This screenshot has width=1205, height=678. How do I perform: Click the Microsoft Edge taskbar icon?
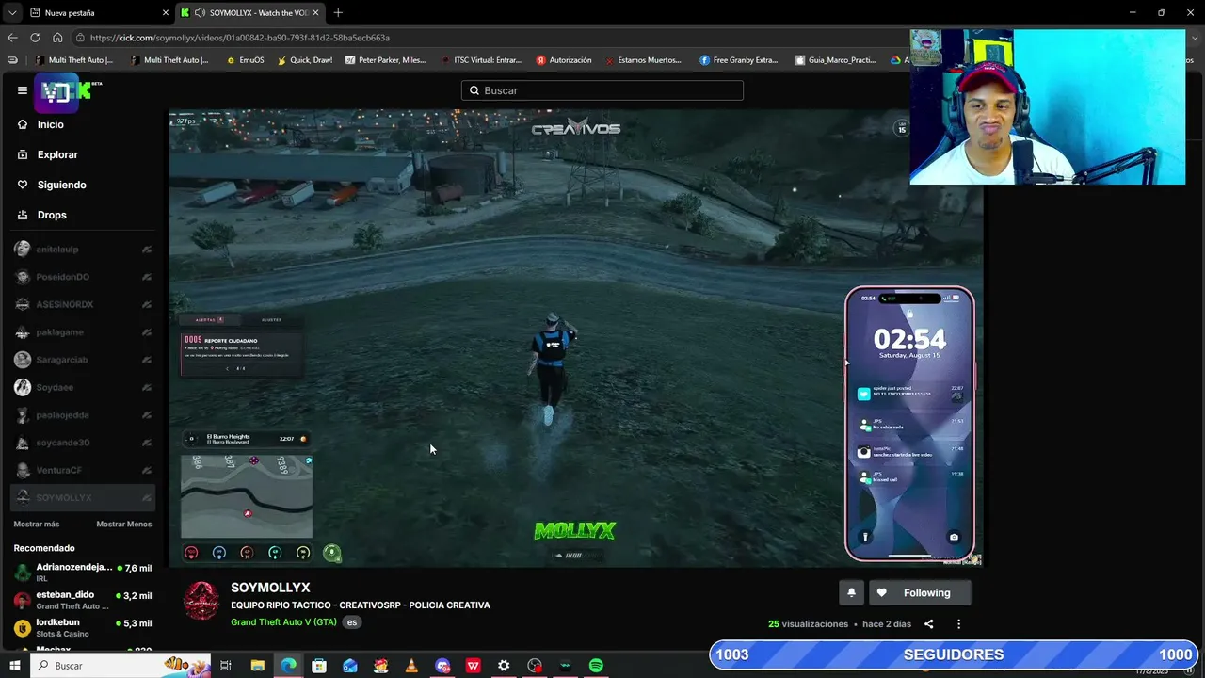click(288, 666)
